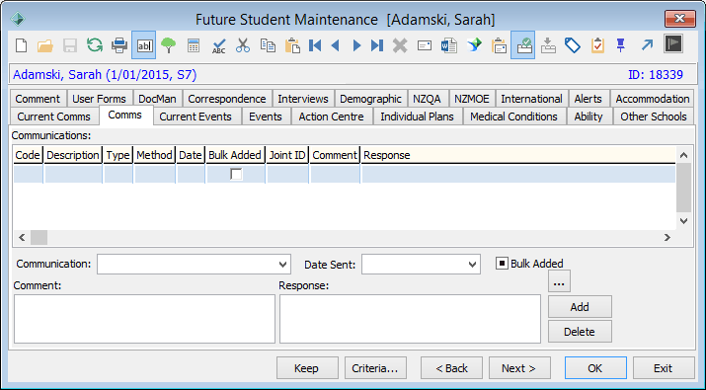Click the Exit button
Image resolution: width=706 pixels, height=390 pixels.
[x=664, y=368]
